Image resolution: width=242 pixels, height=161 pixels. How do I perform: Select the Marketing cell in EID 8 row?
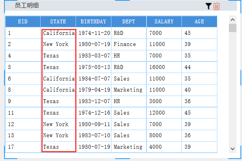128,90
